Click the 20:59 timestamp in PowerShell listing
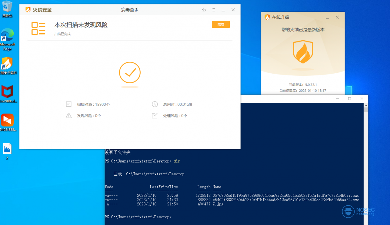390x225 pixels. coord(173,195)
